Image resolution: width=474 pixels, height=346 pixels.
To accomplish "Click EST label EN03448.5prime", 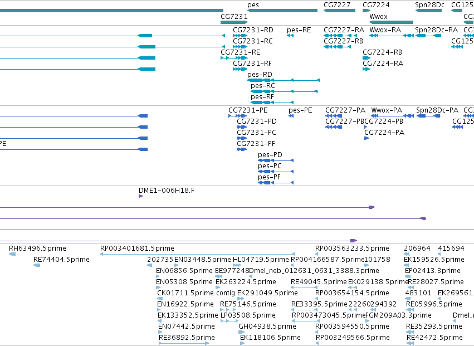I will tap(203, 260).
